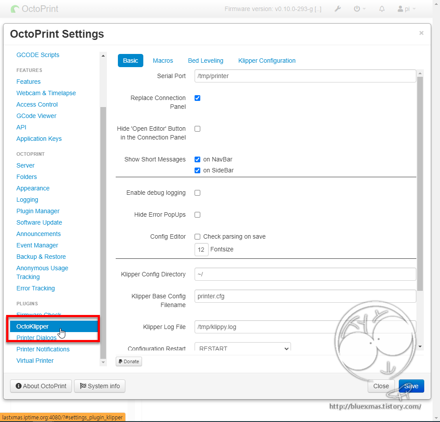
Task: Click settings pane scrollbar down arrow
Action: coord(420,347)
